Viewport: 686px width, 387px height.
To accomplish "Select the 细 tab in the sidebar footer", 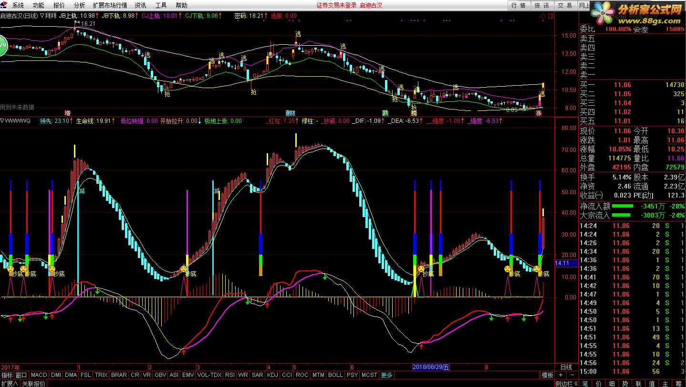I will click(x=612, y=383).
